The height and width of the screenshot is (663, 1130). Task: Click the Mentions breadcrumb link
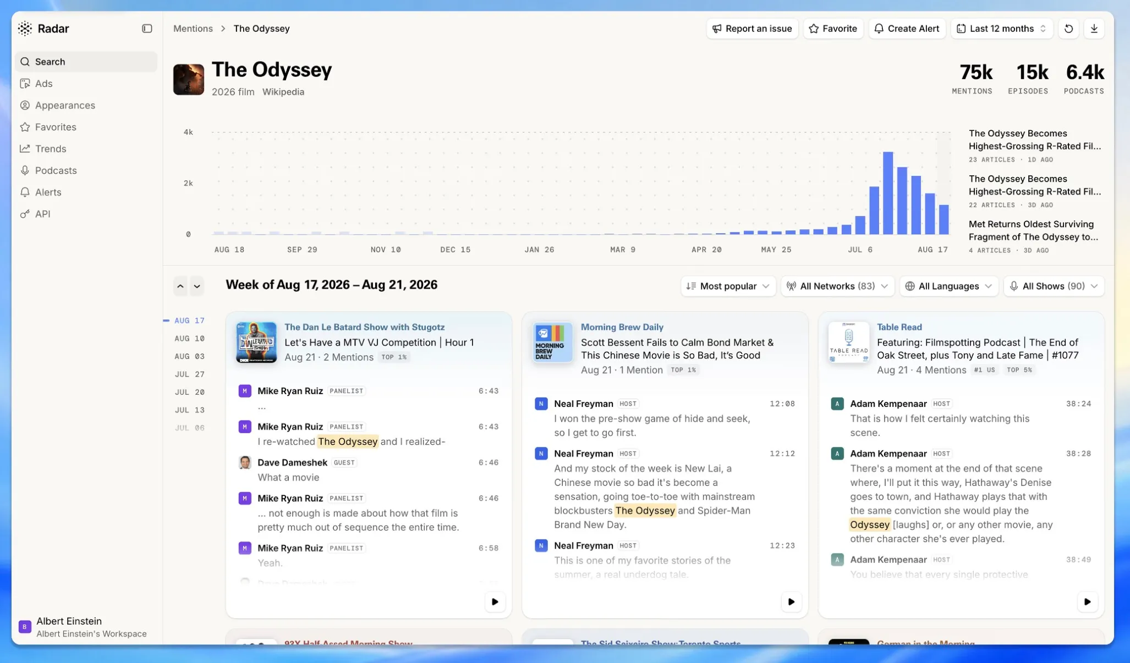point(193,29)
